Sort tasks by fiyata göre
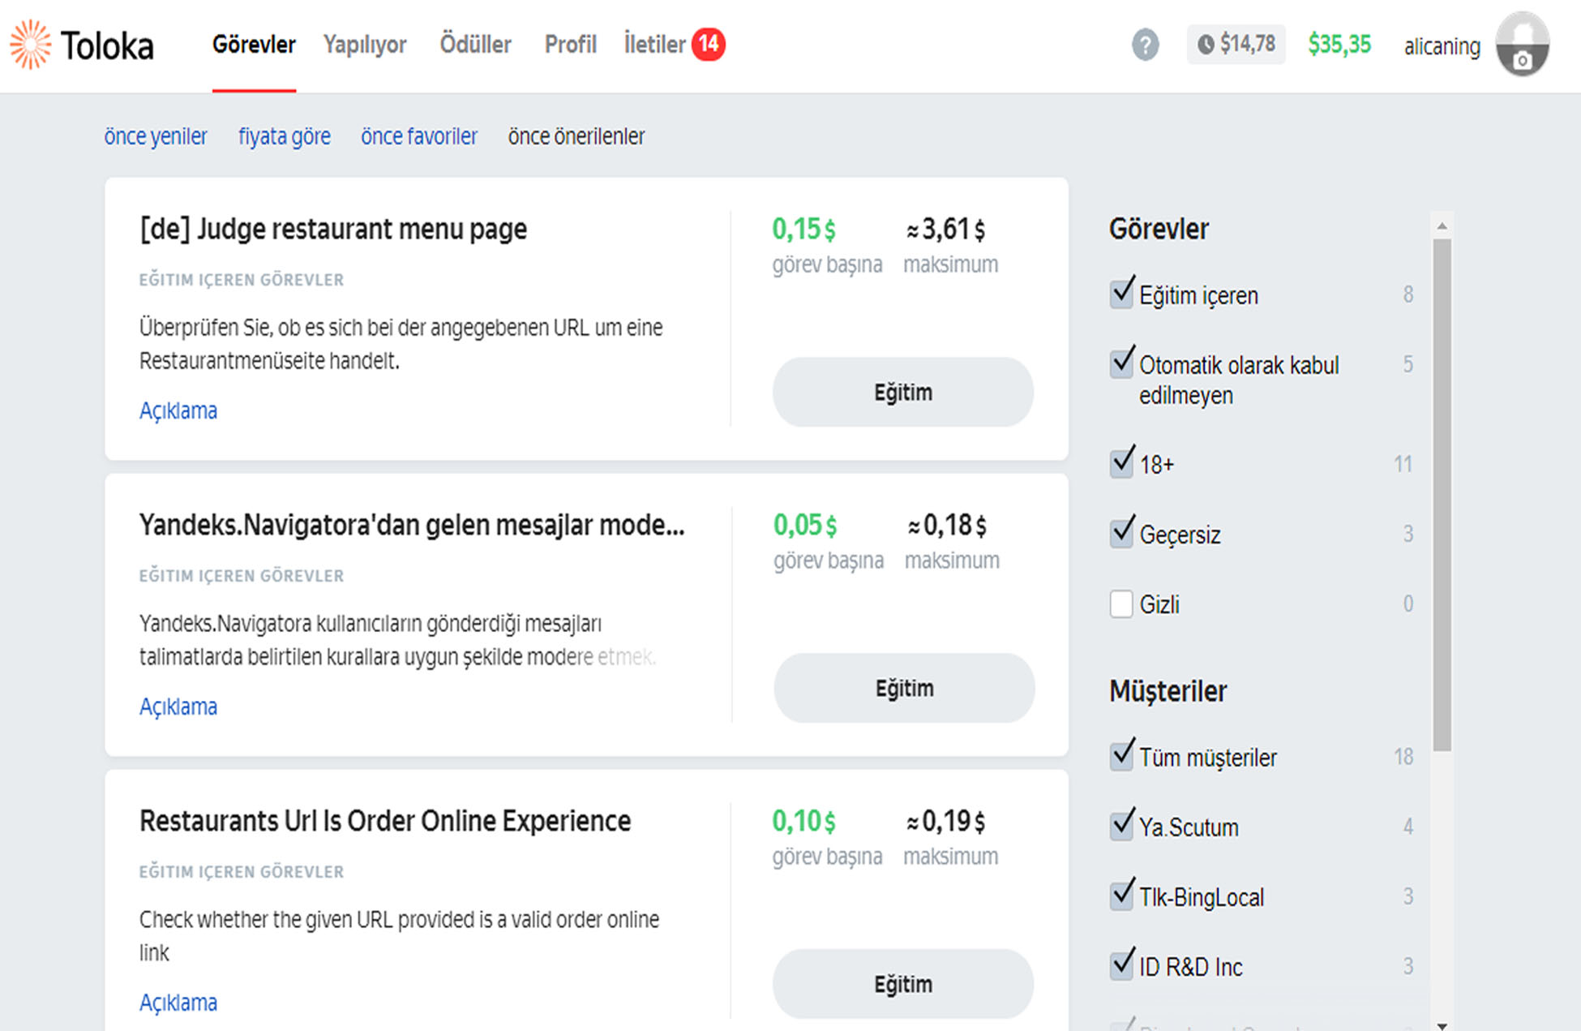The image size is (1581, 1031). (x=284, y=136)
